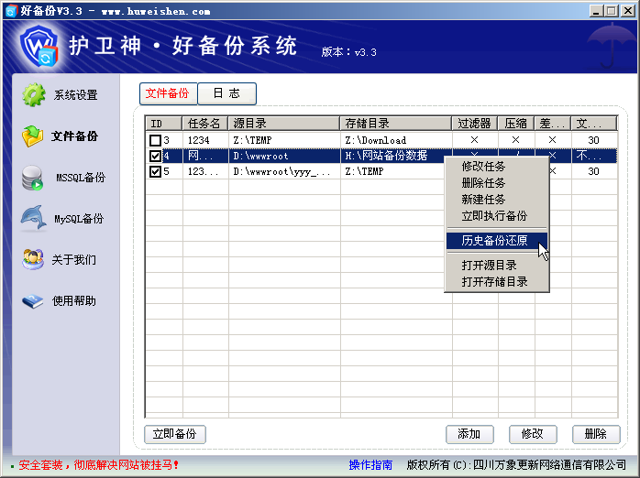This screenshot has width=640, height=478.
Task: Check the checkbox for task ID 3
Action: coord(155,141)
